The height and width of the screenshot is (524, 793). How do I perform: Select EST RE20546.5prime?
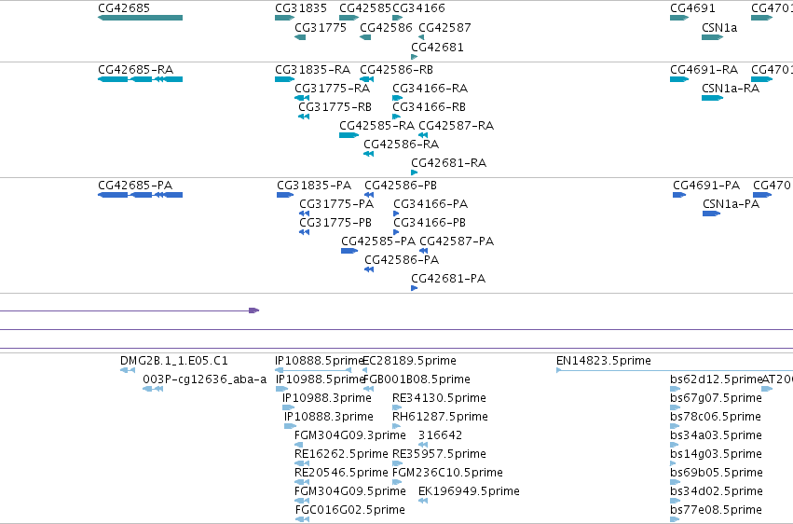pyautogui.click(x=301, y=483)
